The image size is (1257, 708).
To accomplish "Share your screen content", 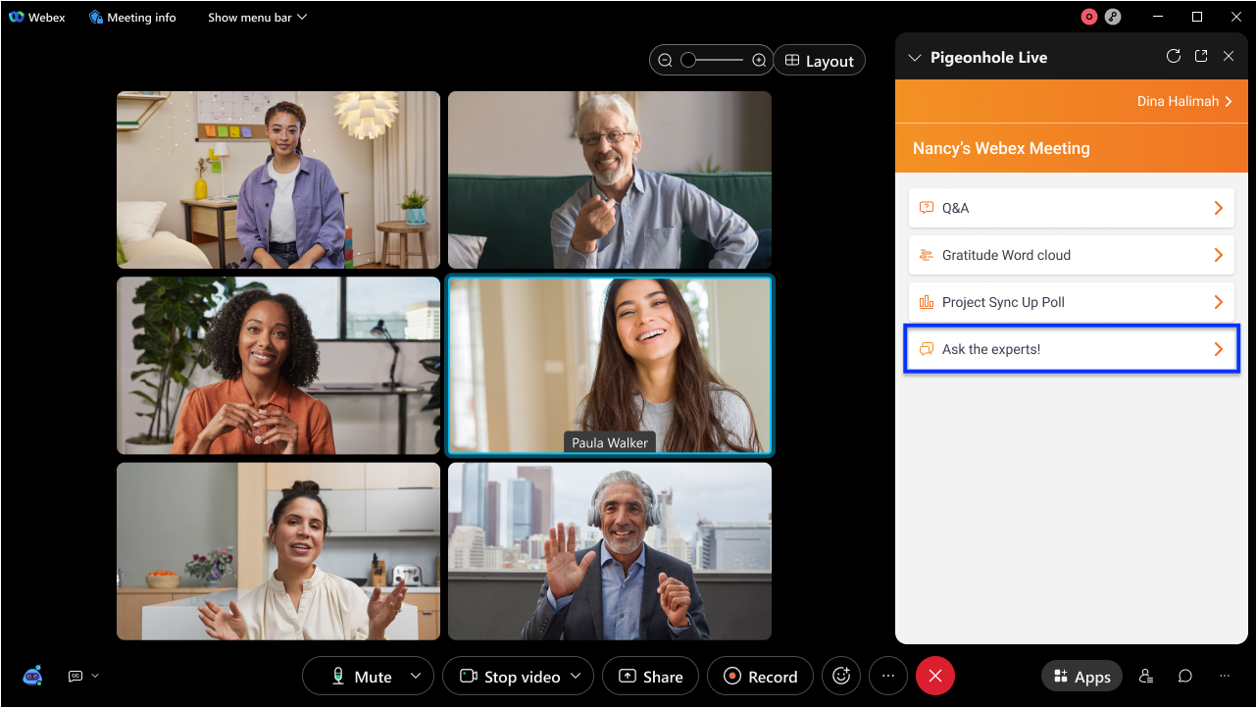I will pos(650,677).
